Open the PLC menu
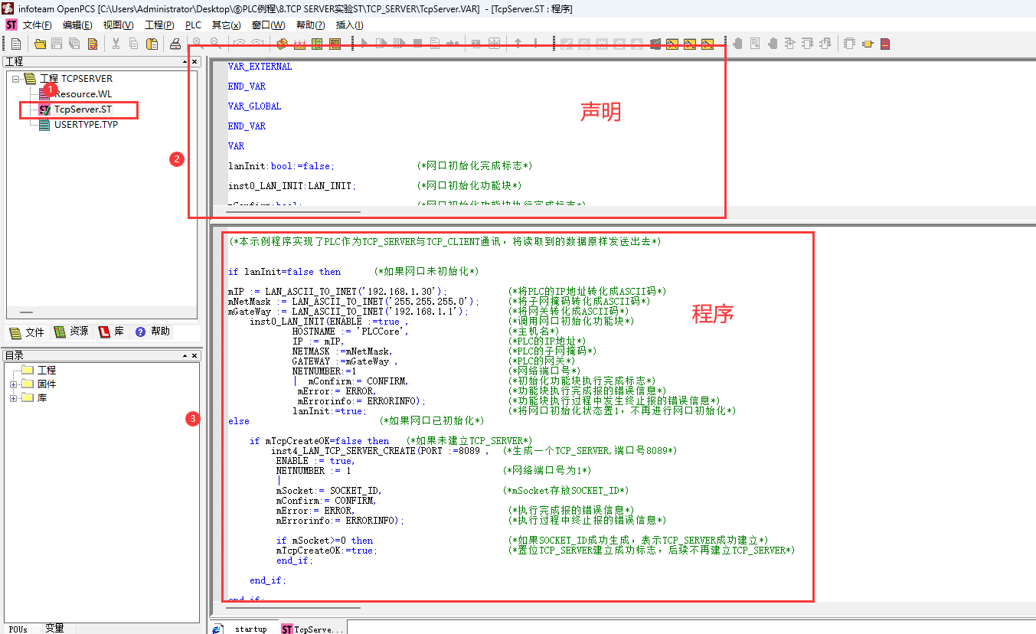 point(193,25)
